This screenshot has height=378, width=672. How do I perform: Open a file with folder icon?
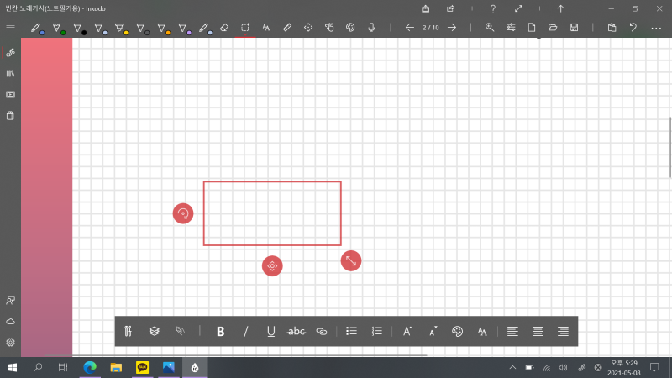point(553,28)
